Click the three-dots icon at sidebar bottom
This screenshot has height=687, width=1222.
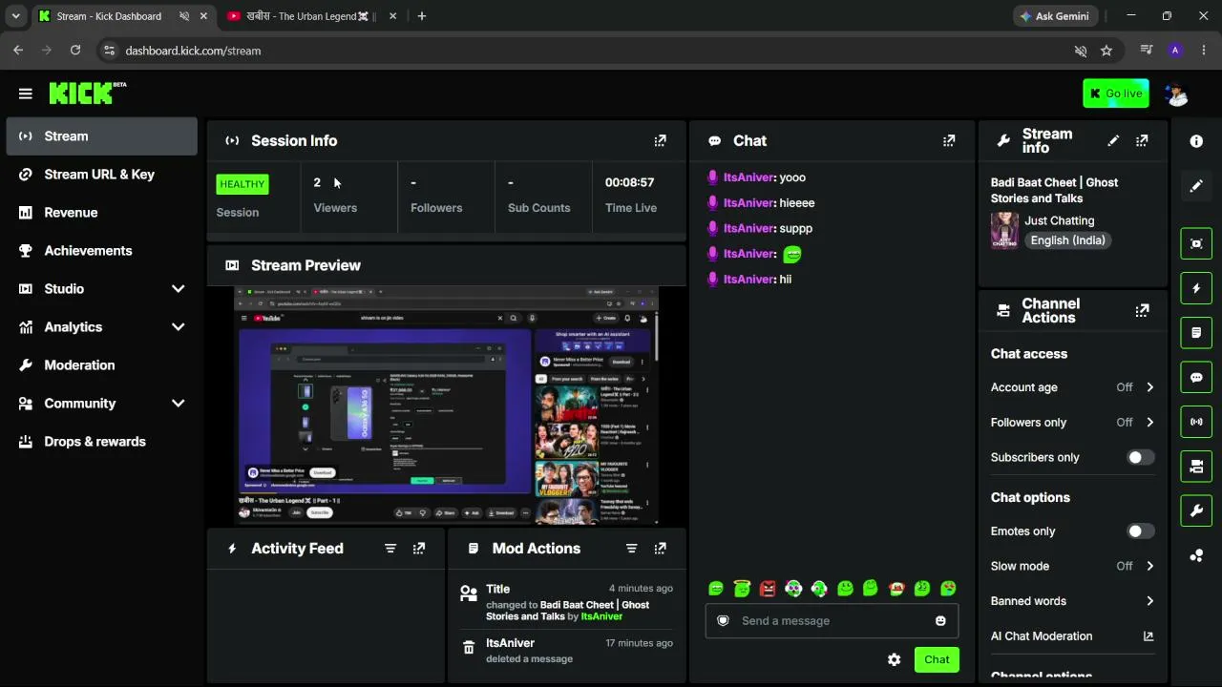pyautogui.click(x=1196, y=555)
